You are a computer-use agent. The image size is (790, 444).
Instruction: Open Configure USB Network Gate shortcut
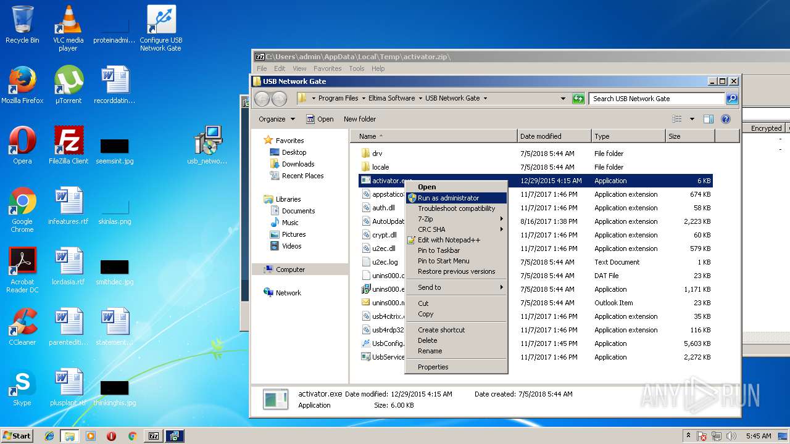tap(160, 28)
